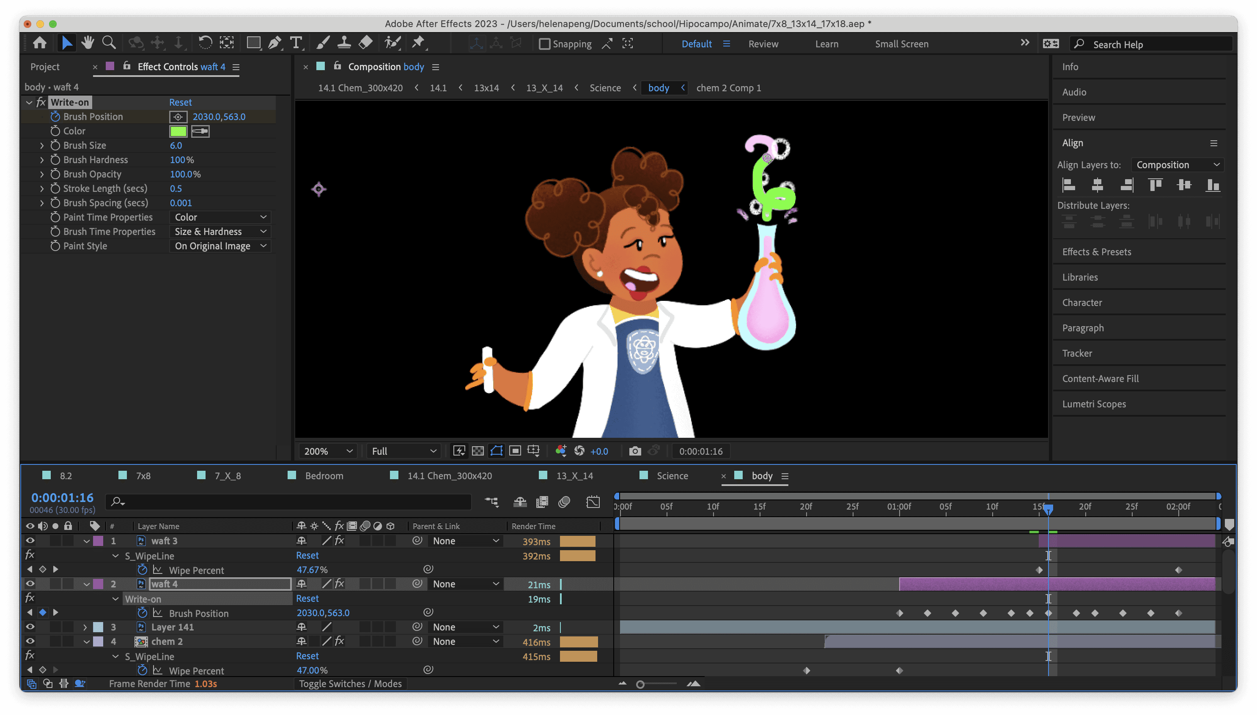Select the Pen tool
1257x715 pixels.
274,43
